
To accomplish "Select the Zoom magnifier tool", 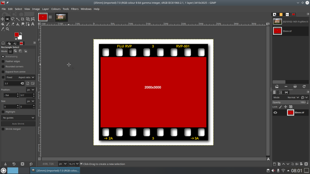I will tap(8, 29).
